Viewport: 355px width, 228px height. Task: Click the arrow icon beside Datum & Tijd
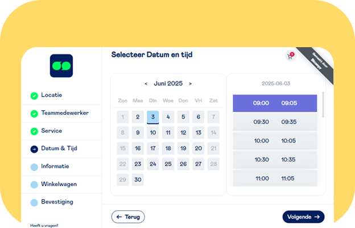(x=34, y=149)
